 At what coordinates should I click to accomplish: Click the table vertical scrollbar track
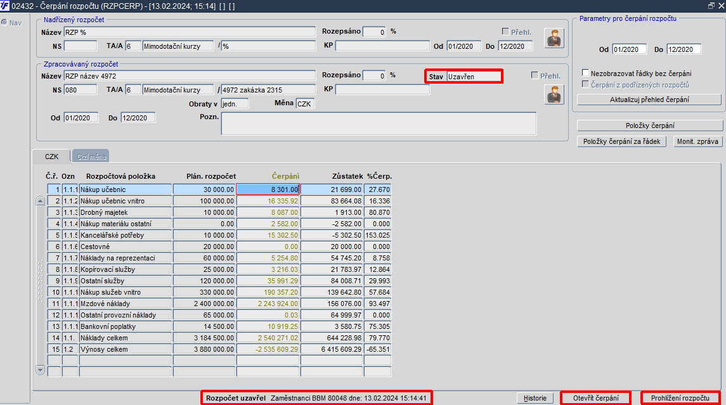point(41,285)
